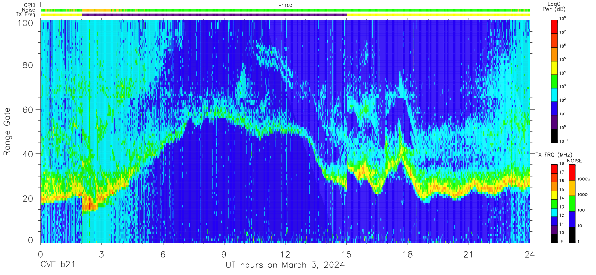Click the '14' label on the TX FRQ scale
This screenshot has width=596, height=275.
562,199
